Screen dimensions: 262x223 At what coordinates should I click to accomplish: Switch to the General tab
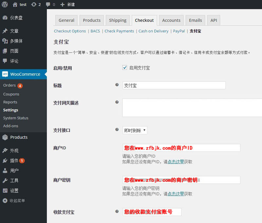(x=66, y=20)
